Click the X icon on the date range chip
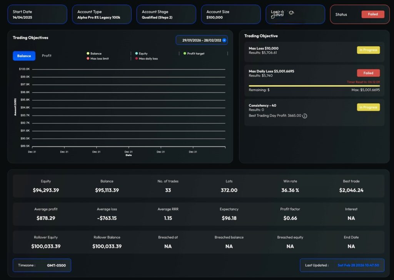This screenshot has height=280, width=394. 224,40
